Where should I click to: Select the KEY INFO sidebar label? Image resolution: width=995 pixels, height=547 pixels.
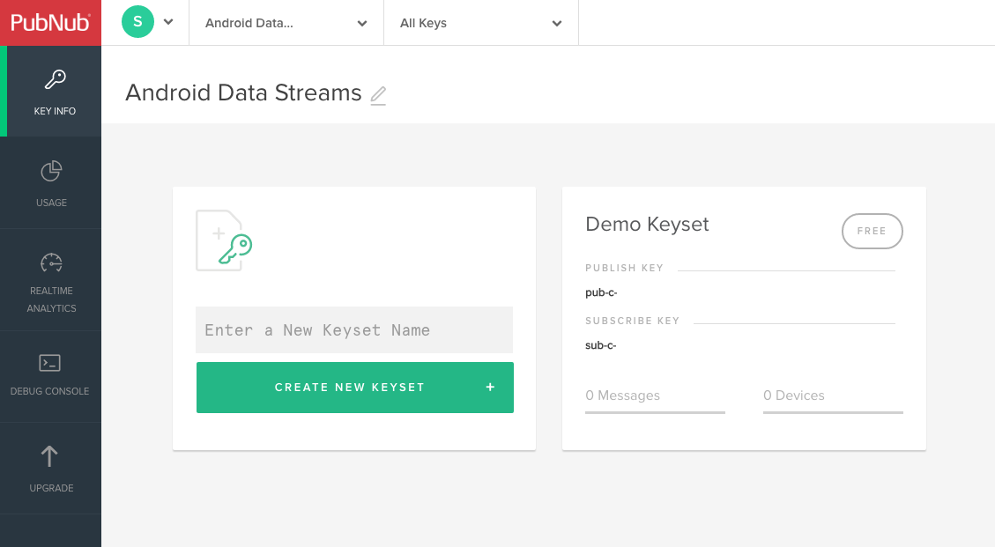tap(55, 111)
